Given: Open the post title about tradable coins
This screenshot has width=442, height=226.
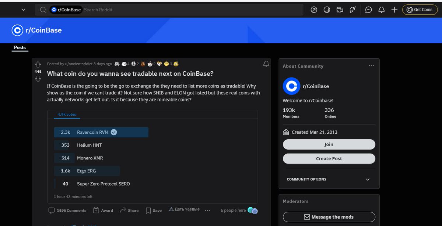Looking at the screenshot, I should [x=130, y=73].
